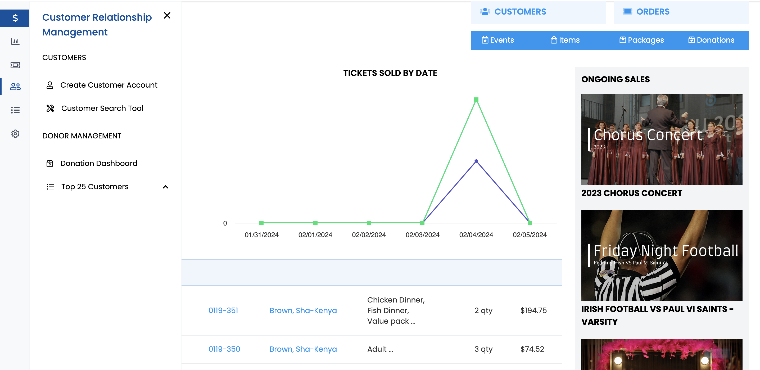Click the TICKETS SOLD BY DATE heading
The height and width of the screenshot is (370, 760).
(x=390, y=73)
